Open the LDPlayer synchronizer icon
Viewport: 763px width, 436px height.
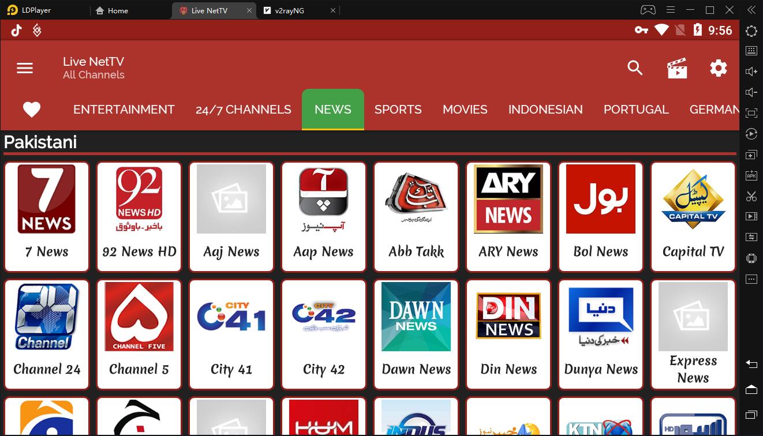[751, 237]
